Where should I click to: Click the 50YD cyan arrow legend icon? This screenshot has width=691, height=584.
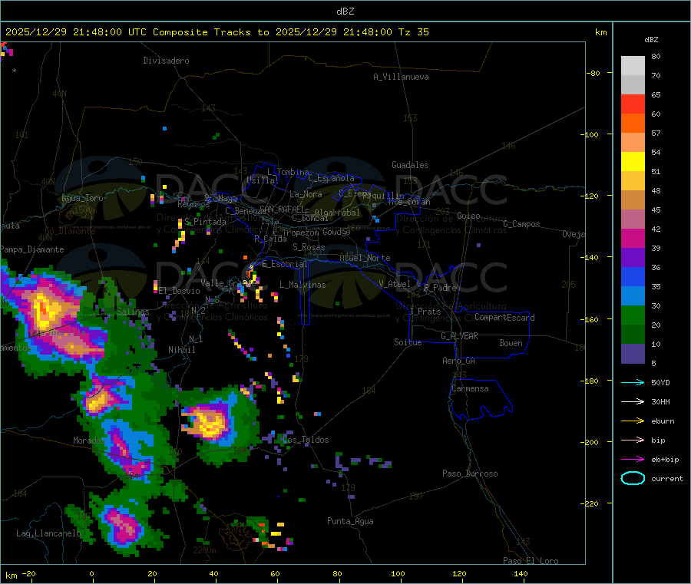[633, 382]
